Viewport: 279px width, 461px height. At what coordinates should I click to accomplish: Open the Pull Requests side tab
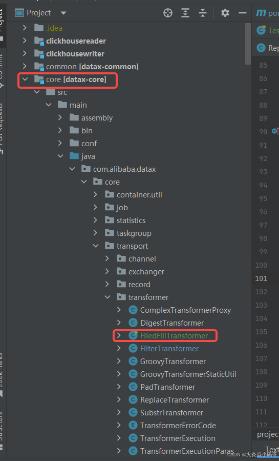pyautogui.click(x=2, y=128)
